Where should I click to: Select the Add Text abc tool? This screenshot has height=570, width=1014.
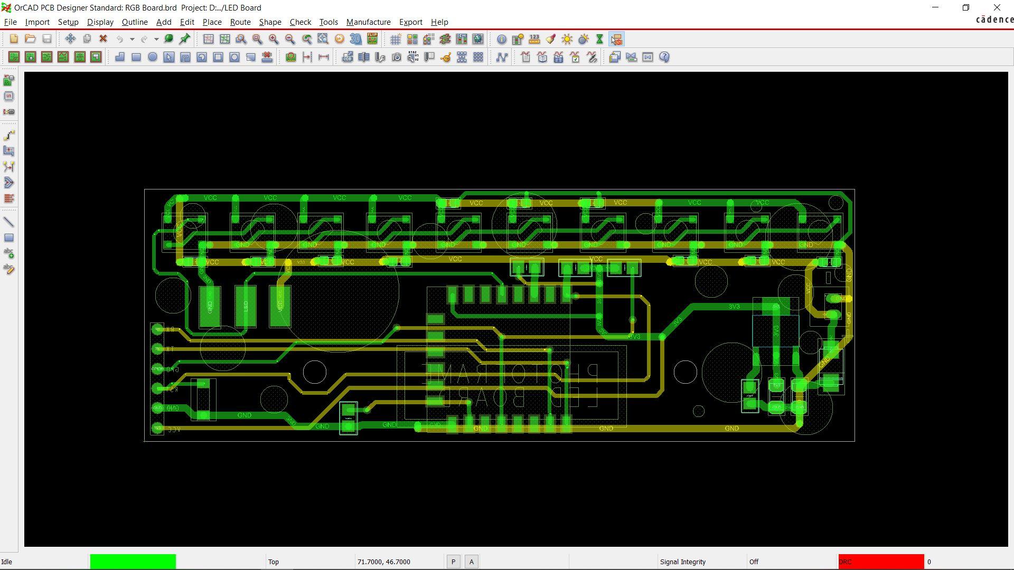click(x=9, y=253)
